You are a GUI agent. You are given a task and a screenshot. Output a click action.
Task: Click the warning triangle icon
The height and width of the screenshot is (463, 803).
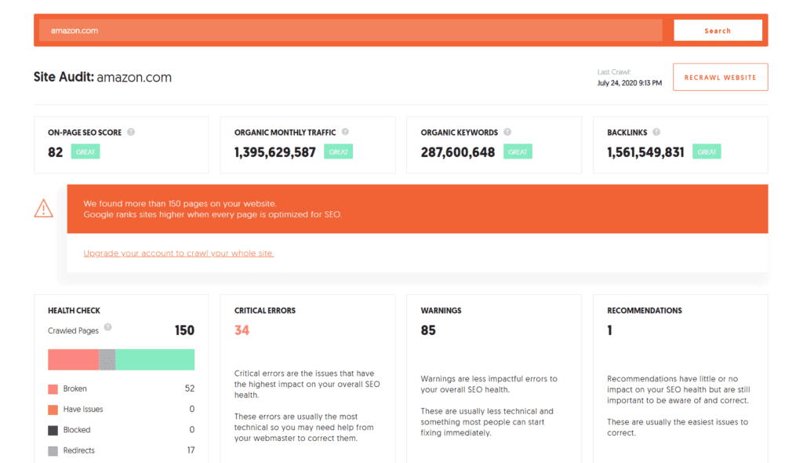click(44, 208)
